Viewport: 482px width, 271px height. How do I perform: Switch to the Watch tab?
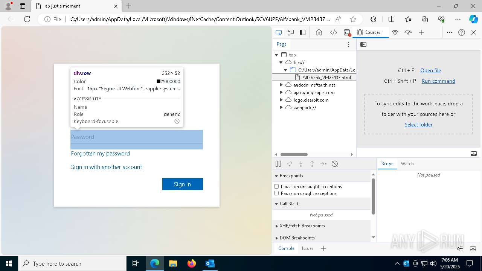coord(407,164)
